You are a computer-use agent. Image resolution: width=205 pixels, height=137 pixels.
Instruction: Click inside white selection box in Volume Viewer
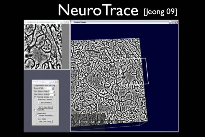[134, 71]
